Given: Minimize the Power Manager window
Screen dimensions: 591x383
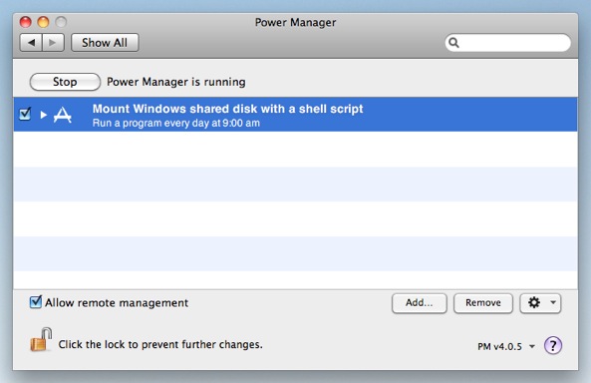Looking at the screenshot, I should 43,22.
